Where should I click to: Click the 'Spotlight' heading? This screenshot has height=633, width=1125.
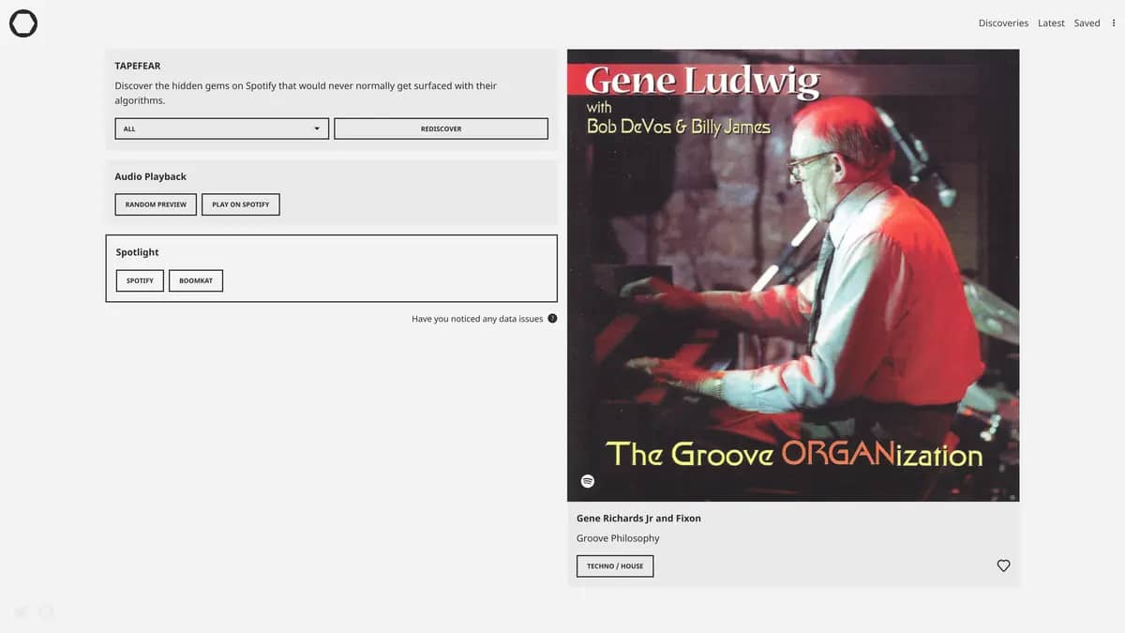click(x=137, y=252)
